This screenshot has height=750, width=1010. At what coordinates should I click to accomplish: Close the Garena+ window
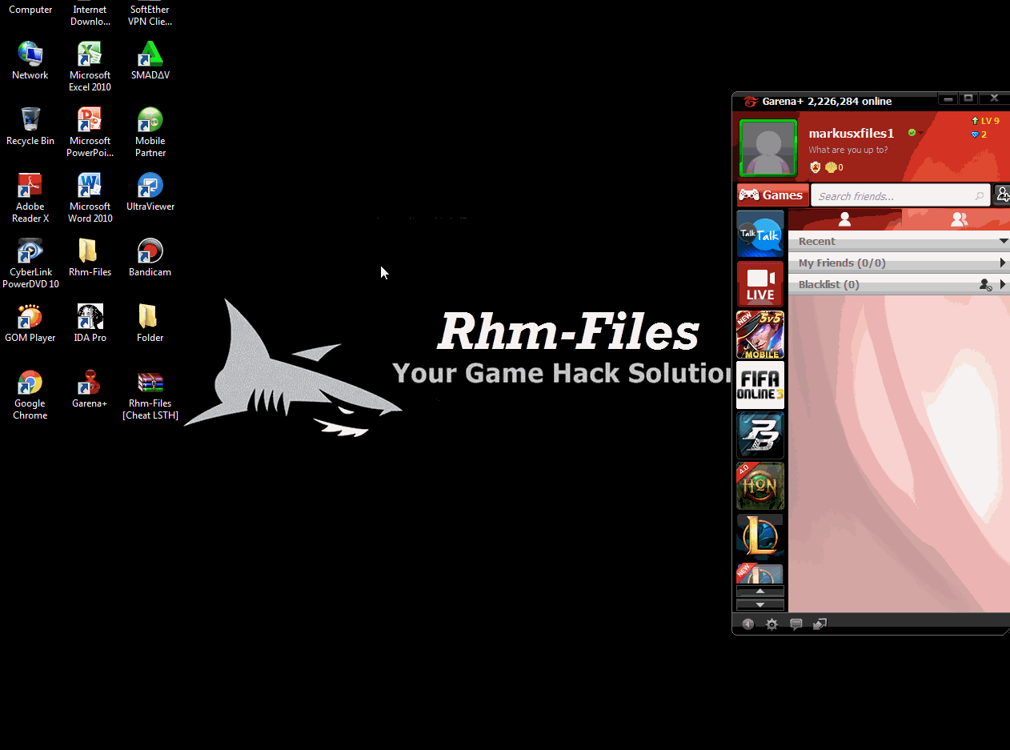click(x=994, y=98)
